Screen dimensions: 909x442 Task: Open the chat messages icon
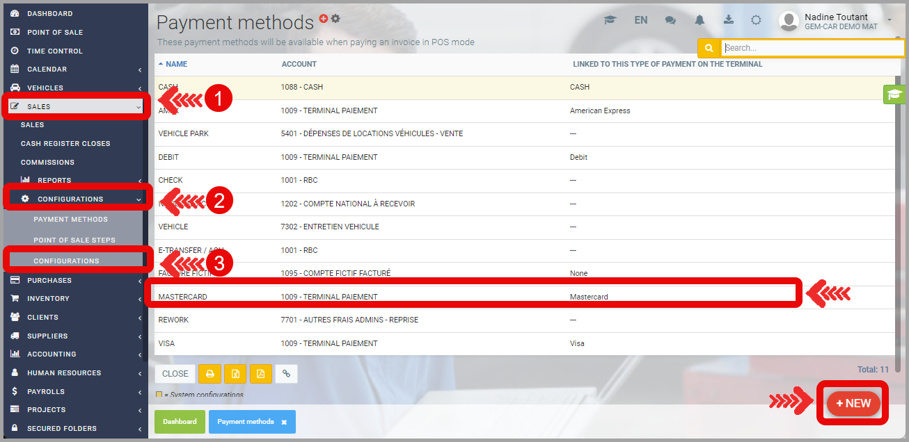coord(670,20)
